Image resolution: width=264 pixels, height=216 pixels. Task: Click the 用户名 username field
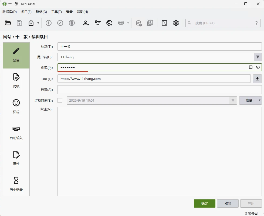coord(155,57)
